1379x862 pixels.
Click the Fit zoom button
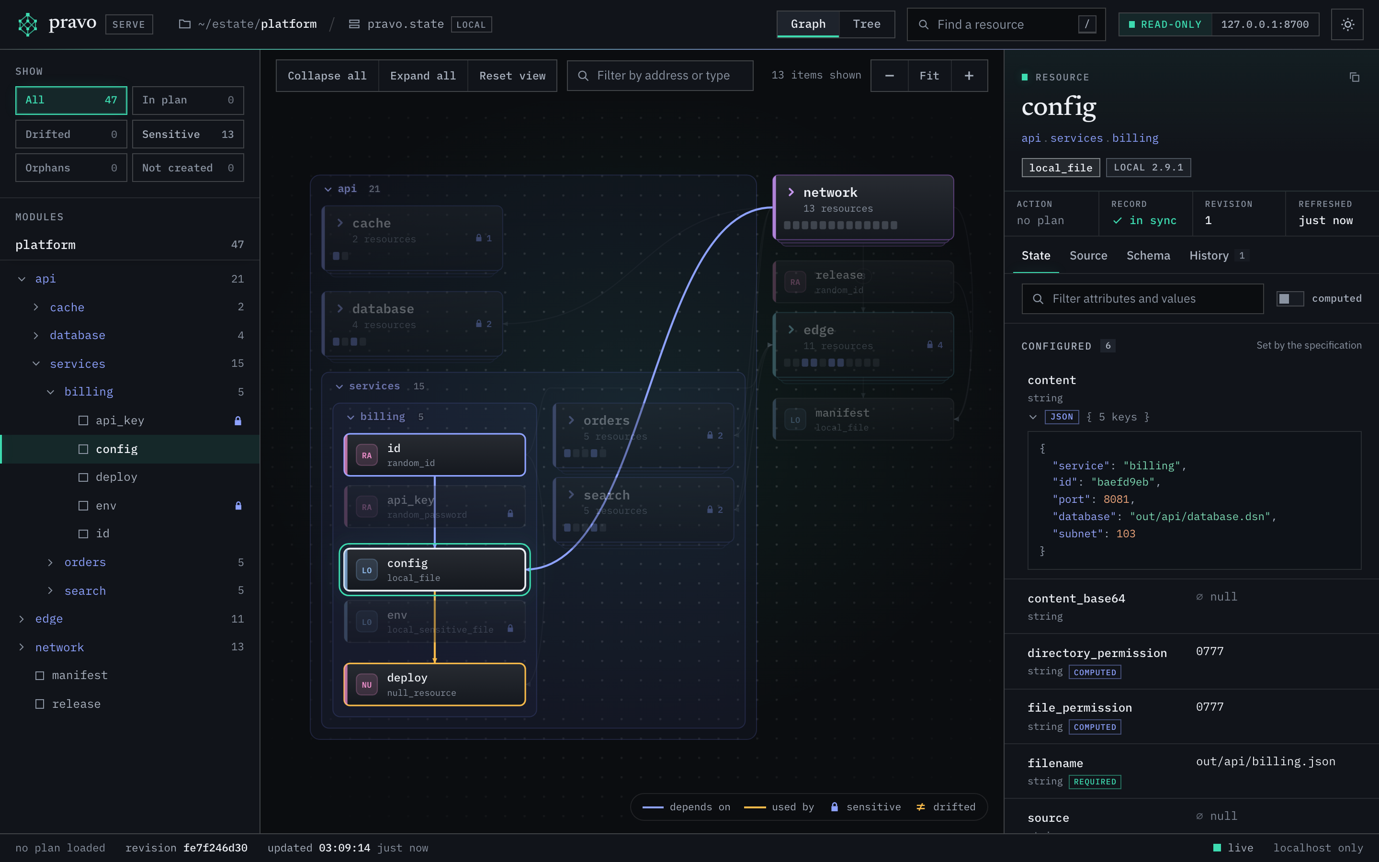(x=929, y=76)
